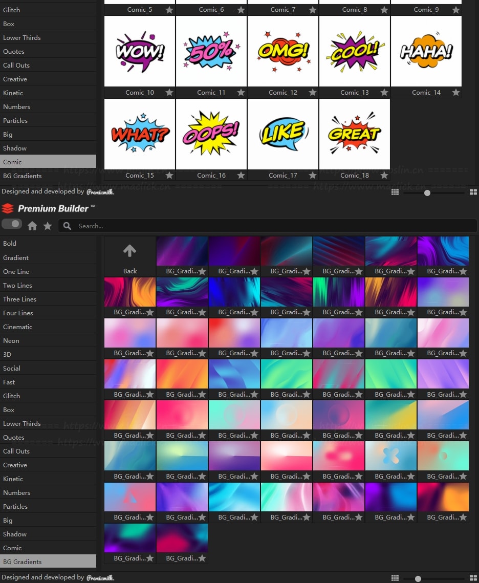Select the Three Lines category
Image resolution: width=479 pixels, height=583 pixels.
pyautogui.click(x=48, y=299)
